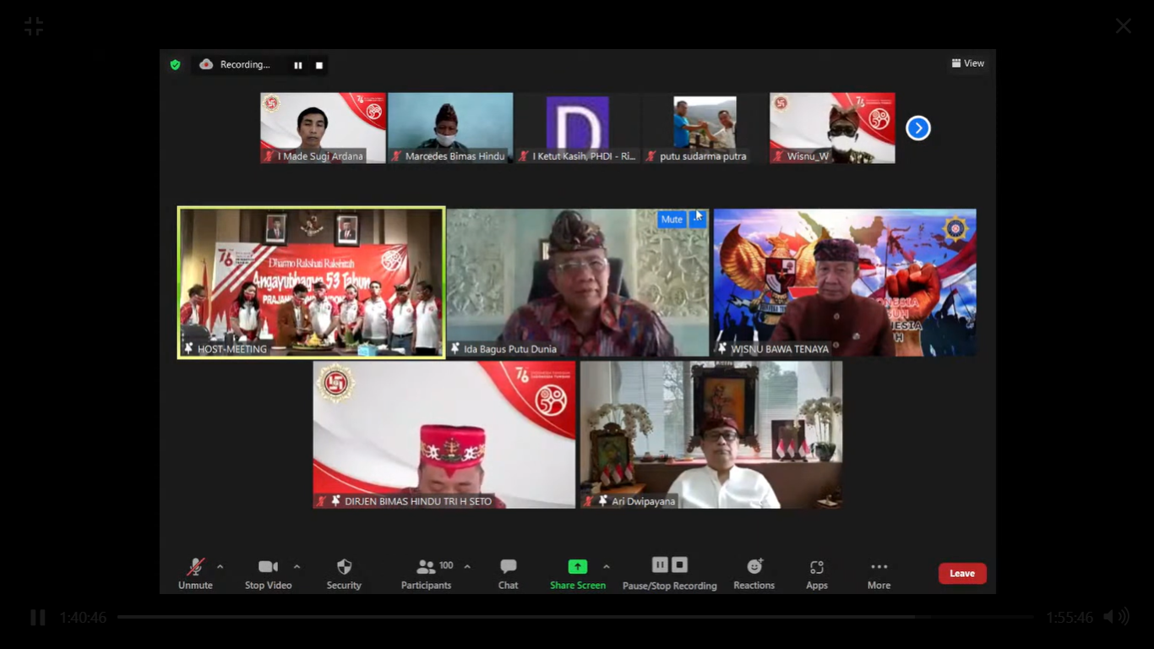
Task: Seek on the video progress bar
Action: point(575,617)
